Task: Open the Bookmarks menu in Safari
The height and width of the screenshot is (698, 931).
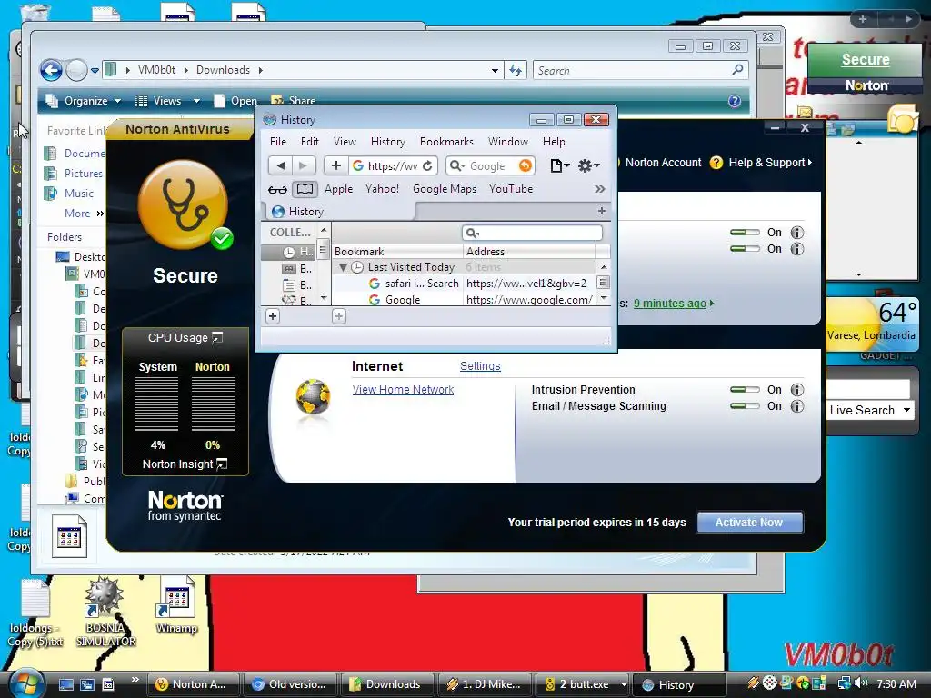Action: click(x=446, y=142)
